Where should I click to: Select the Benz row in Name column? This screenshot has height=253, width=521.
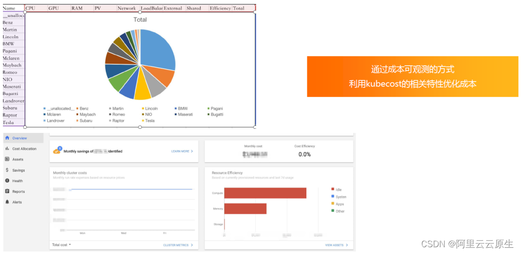[14, 23]
